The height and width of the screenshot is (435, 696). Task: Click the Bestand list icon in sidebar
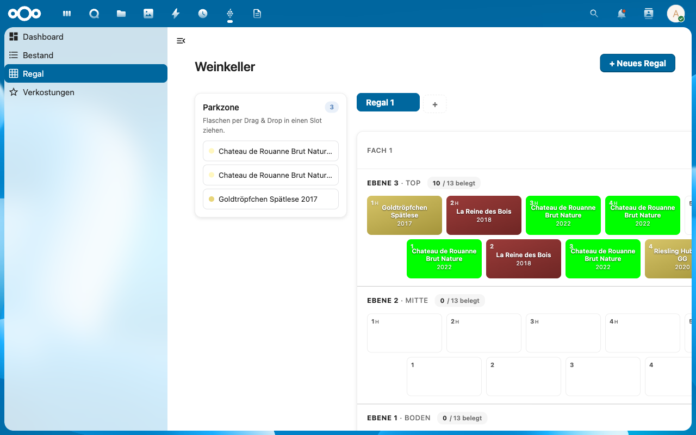point(14,55)
